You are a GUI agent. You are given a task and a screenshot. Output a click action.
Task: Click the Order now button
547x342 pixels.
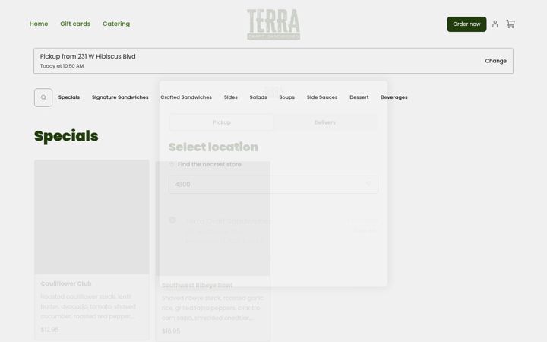(x=466, y=24)
